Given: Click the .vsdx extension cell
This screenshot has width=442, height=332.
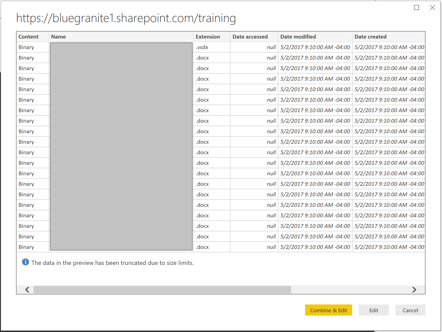Looking at the screenshot, I should point(212,47).
